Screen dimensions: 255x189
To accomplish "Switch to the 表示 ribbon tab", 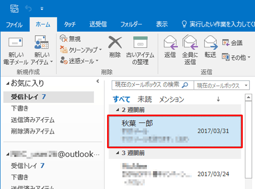I will [x=162, y=24].
